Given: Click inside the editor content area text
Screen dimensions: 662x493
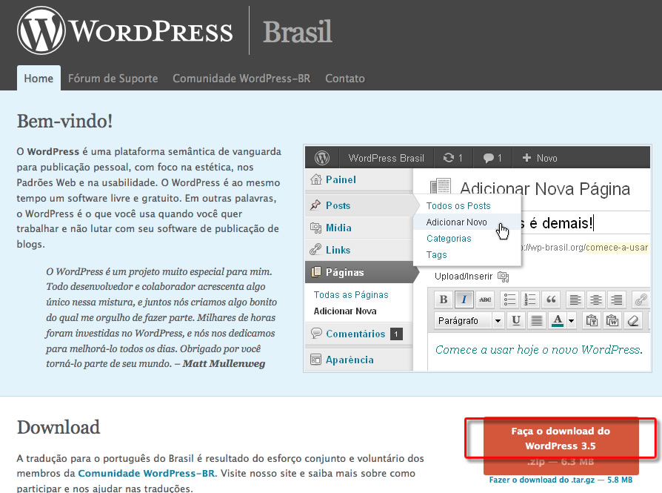Looking at the screenshot, I should coord(539,350).
